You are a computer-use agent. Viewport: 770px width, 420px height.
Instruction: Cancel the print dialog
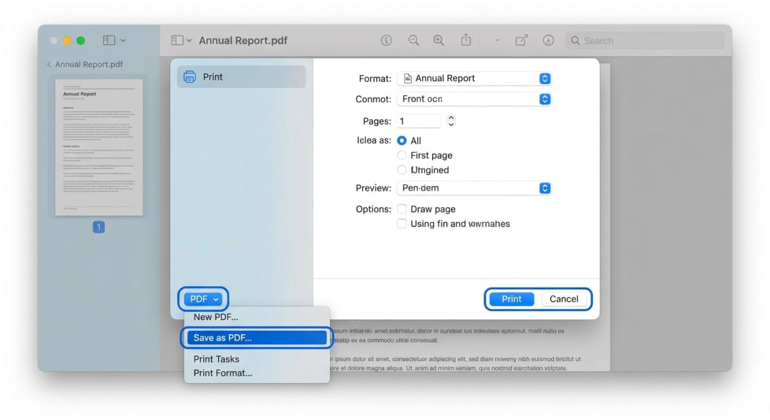565,299
